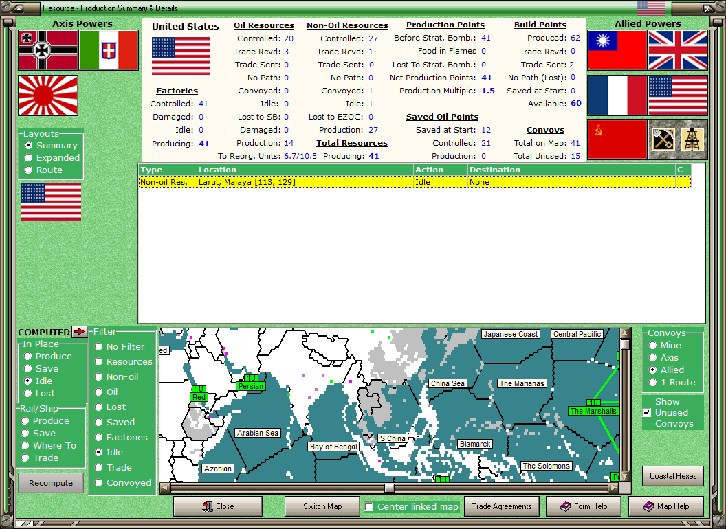Open Trade Agreements
The image size is (726, 529).
click(x=501, y=506)
